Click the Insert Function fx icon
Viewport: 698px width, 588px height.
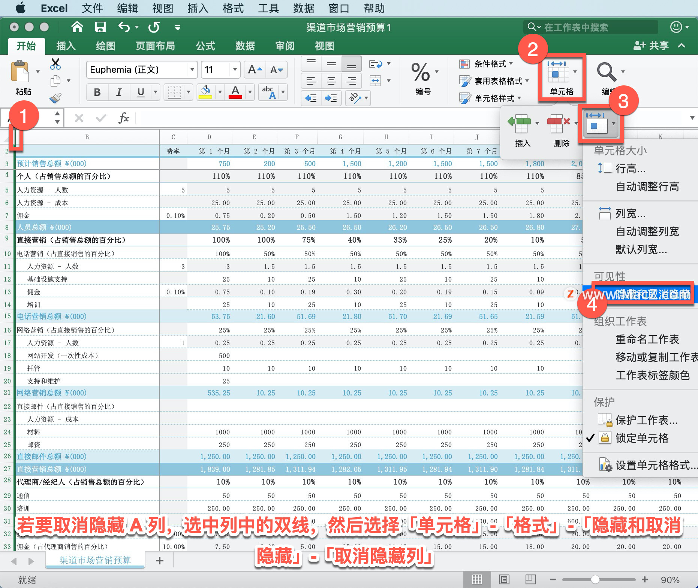(x=123, y=118)
